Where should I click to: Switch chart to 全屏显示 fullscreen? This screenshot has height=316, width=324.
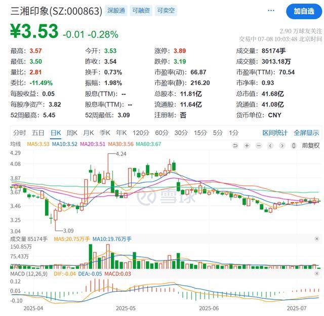(306, 133)
